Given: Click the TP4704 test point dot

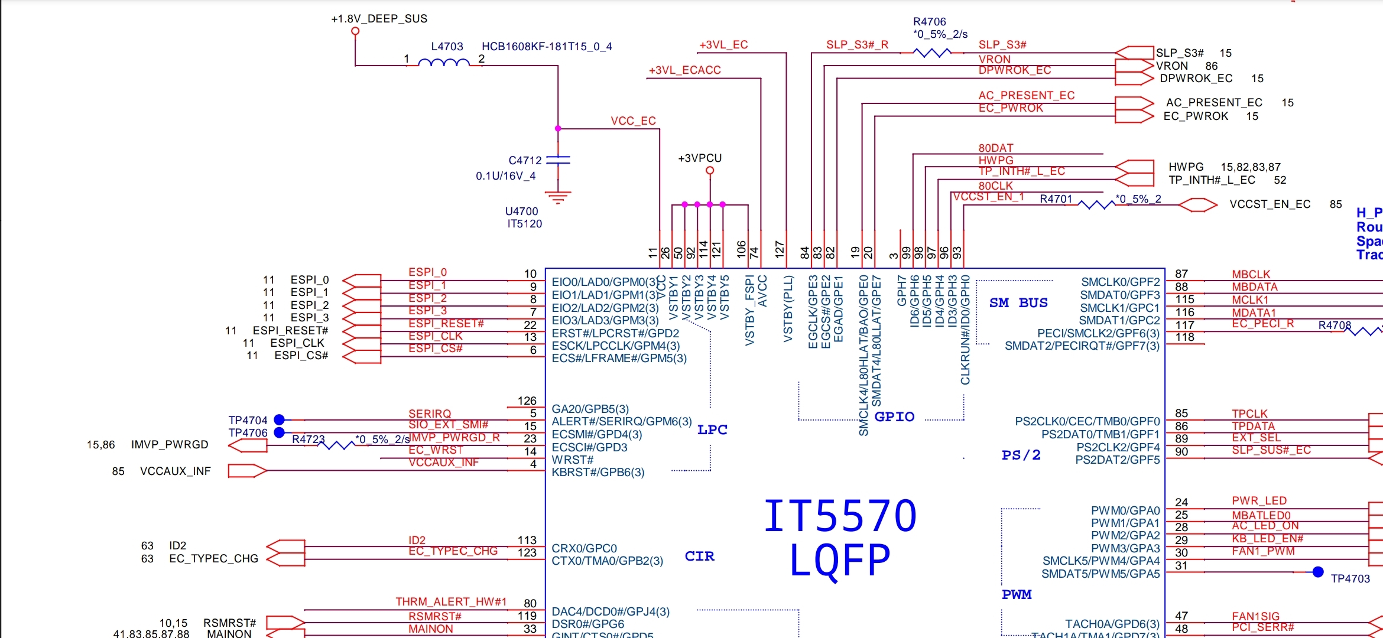Looking at the screenshot, I should (x=280, y=420).
